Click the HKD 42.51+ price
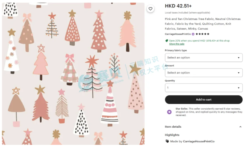Screen dimensions: 248x147 178,6
